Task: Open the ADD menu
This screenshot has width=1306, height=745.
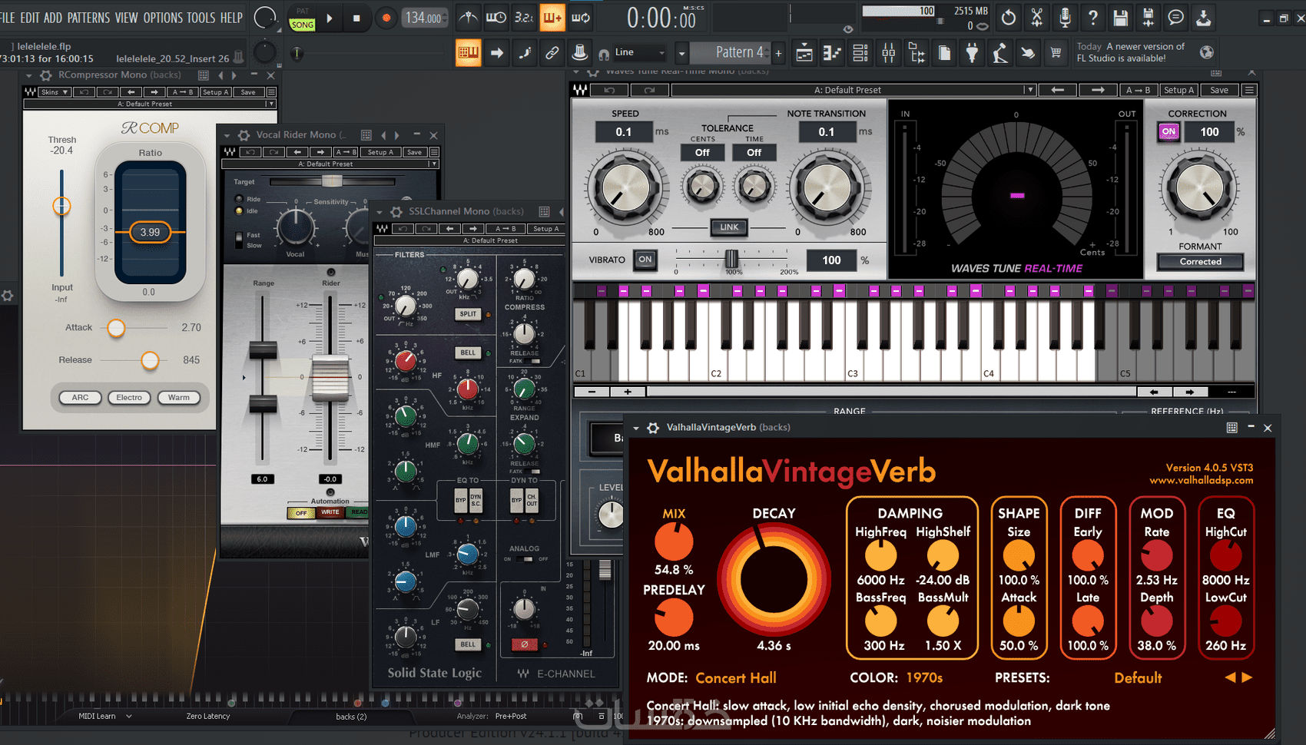Action: tap(53, 17)
